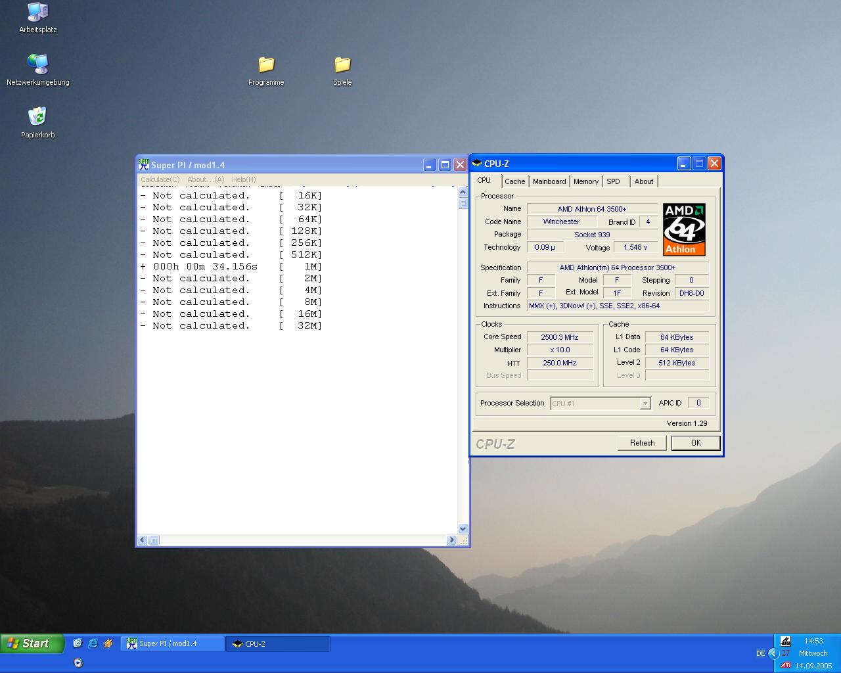Click the ATI tray icon
This screenshot has width=841, height=673.
(785, 665)
